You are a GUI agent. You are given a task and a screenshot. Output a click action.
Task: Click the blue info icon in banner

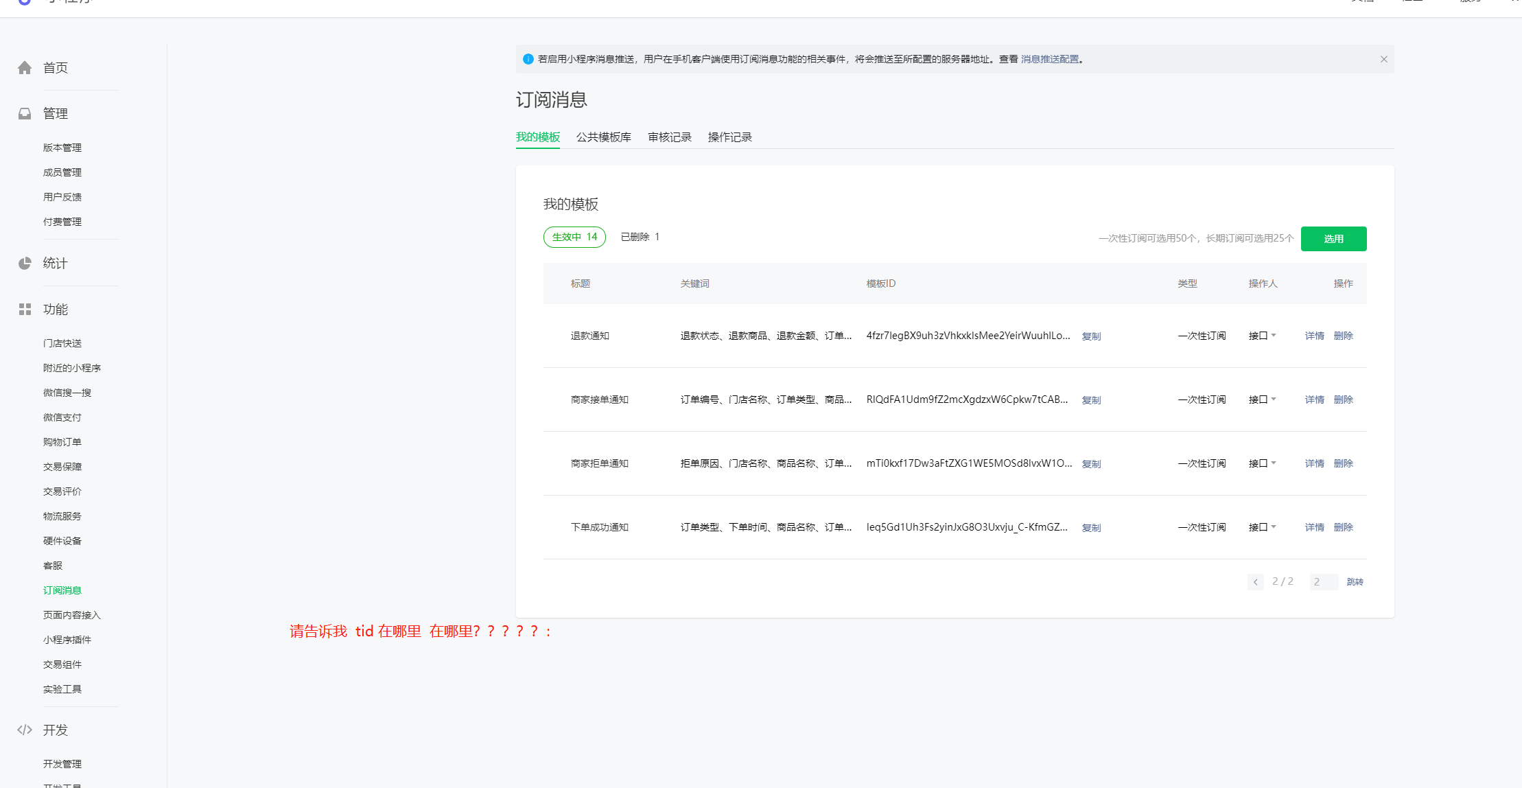pos(528,60)
